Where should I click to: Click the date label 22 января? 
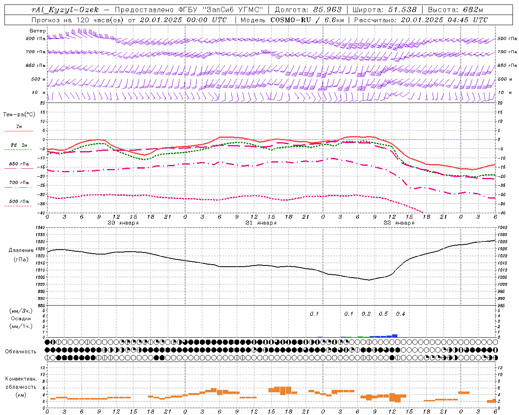coord(399,223)
